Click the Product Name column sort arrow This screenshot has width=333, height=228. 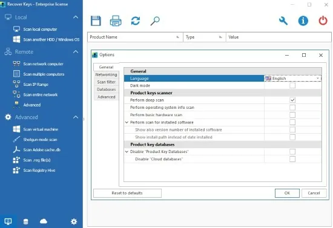click(178, 37)
